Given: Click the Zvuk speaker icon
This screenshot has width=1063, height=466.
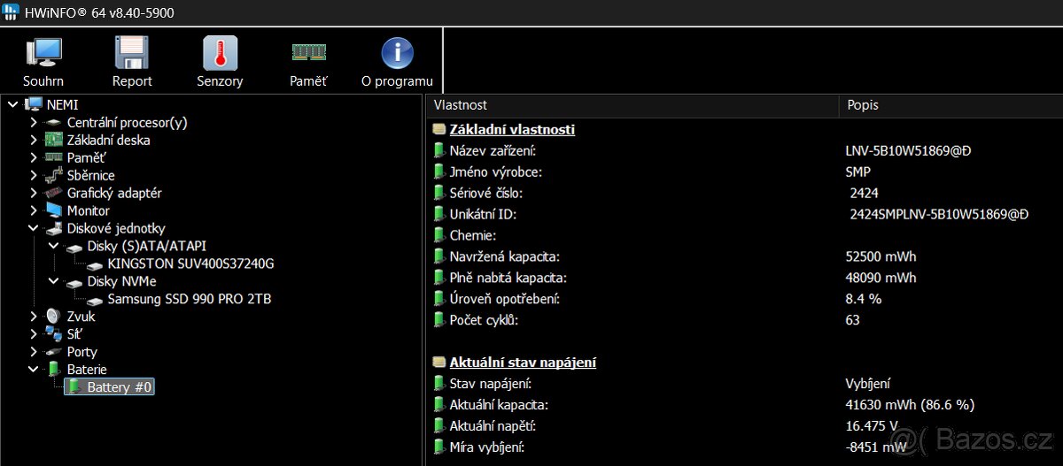Looking at the screenshot, I should (54, 317).
